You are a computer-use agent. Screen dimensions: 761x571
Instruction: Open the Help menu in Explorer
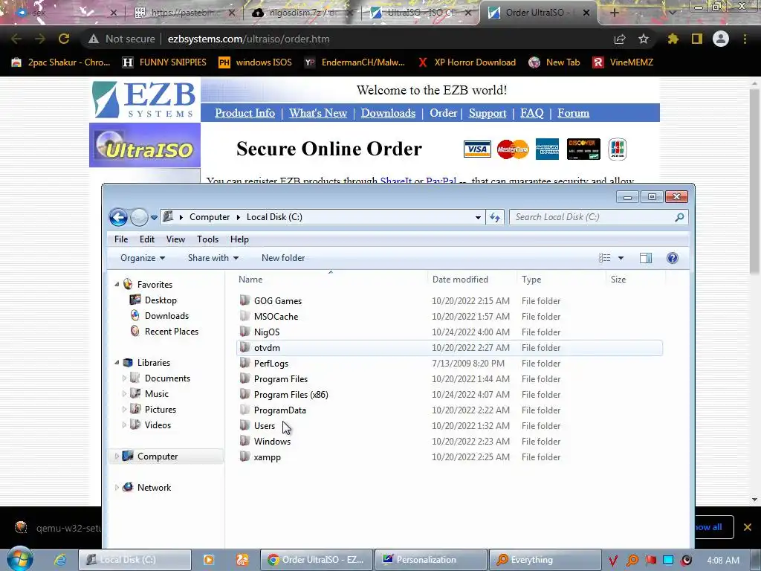(x=239, y=239)
